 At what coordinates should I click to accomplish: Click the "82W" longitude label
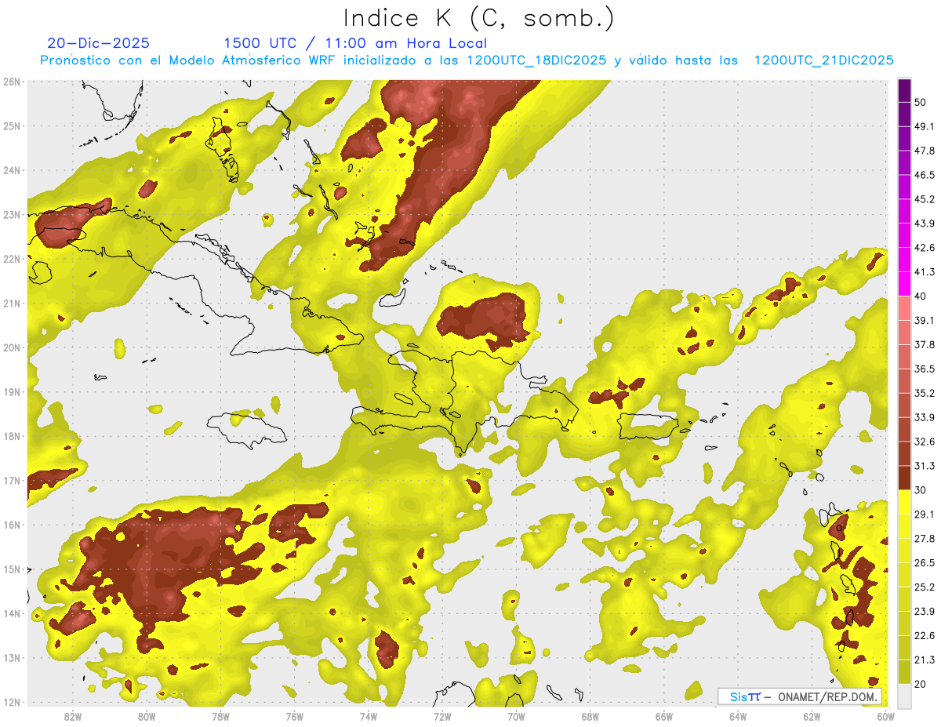(72, 717)
